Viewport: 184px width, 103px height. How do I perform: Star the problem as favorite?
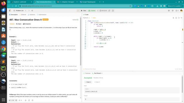pyautogui.click(x=26, y=100)
